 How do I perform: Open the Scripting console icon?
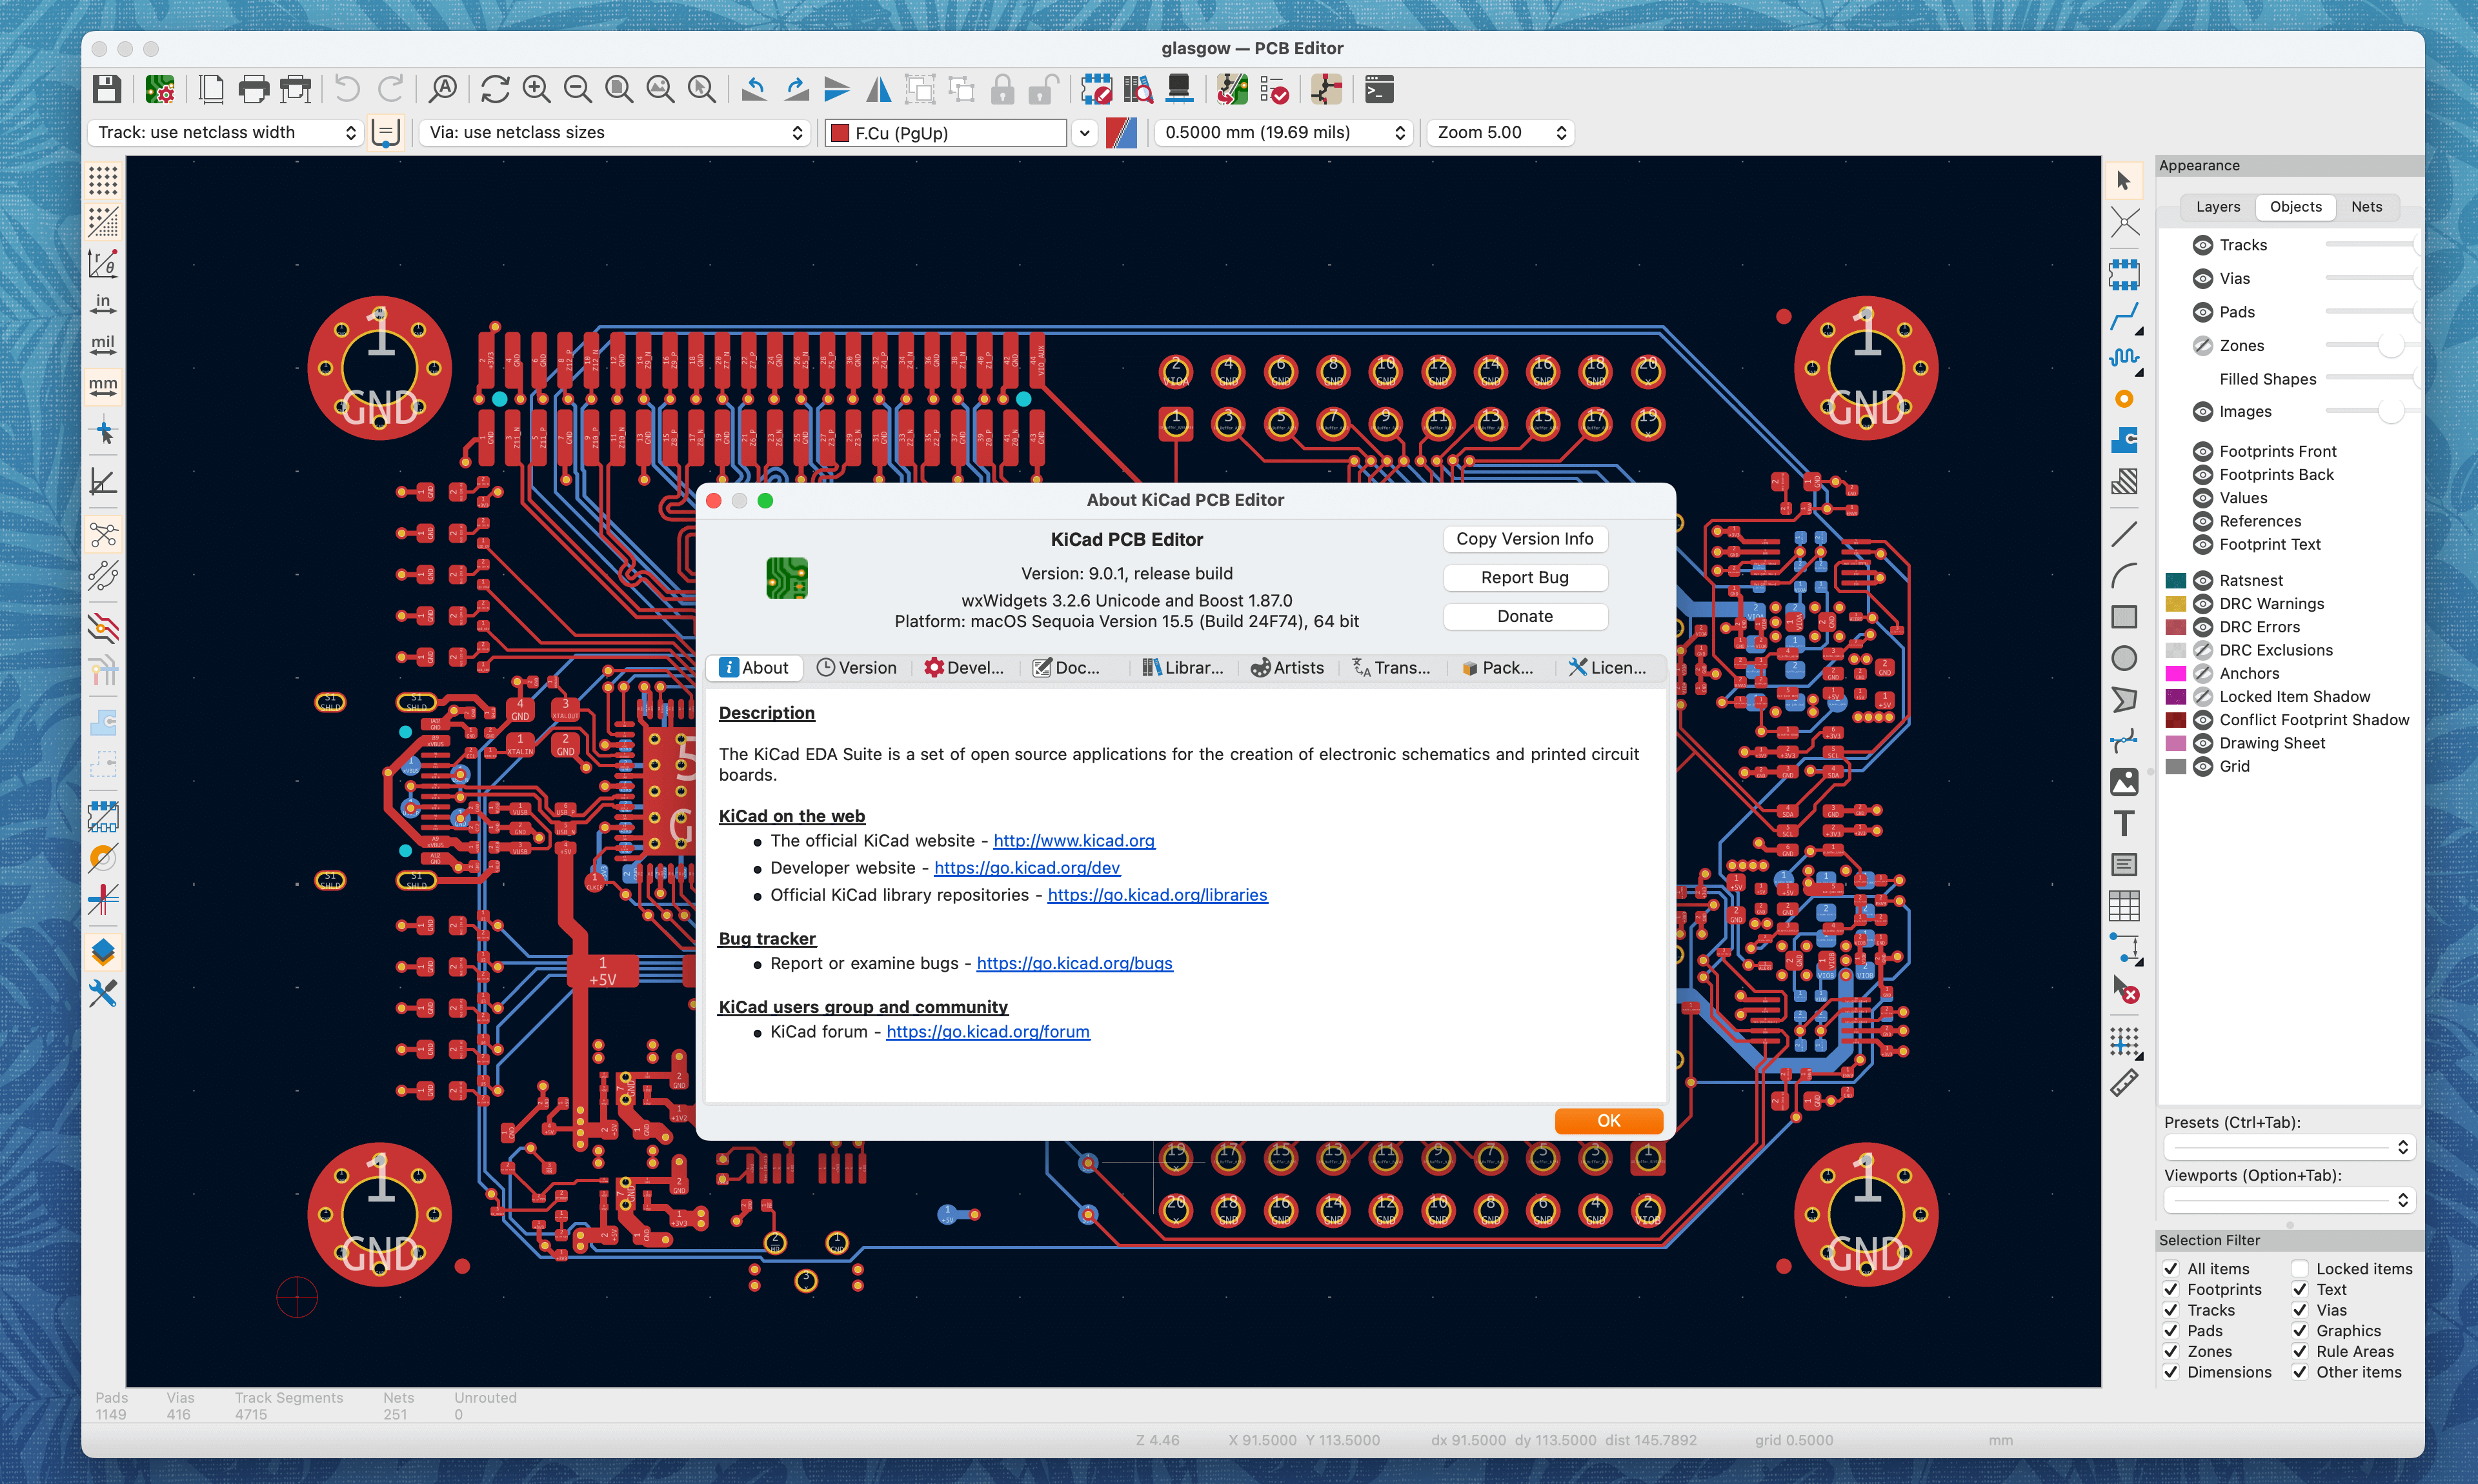coord(1379,90)
